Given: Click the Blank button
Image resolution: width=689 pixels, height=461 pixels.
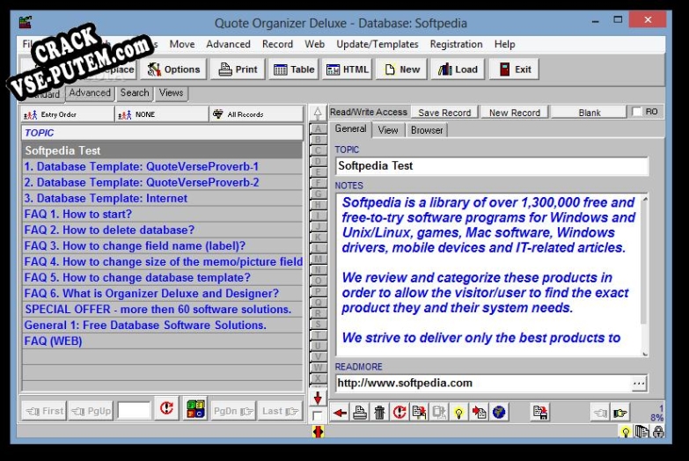Looking at the screenshot, I should click(590, 113).
